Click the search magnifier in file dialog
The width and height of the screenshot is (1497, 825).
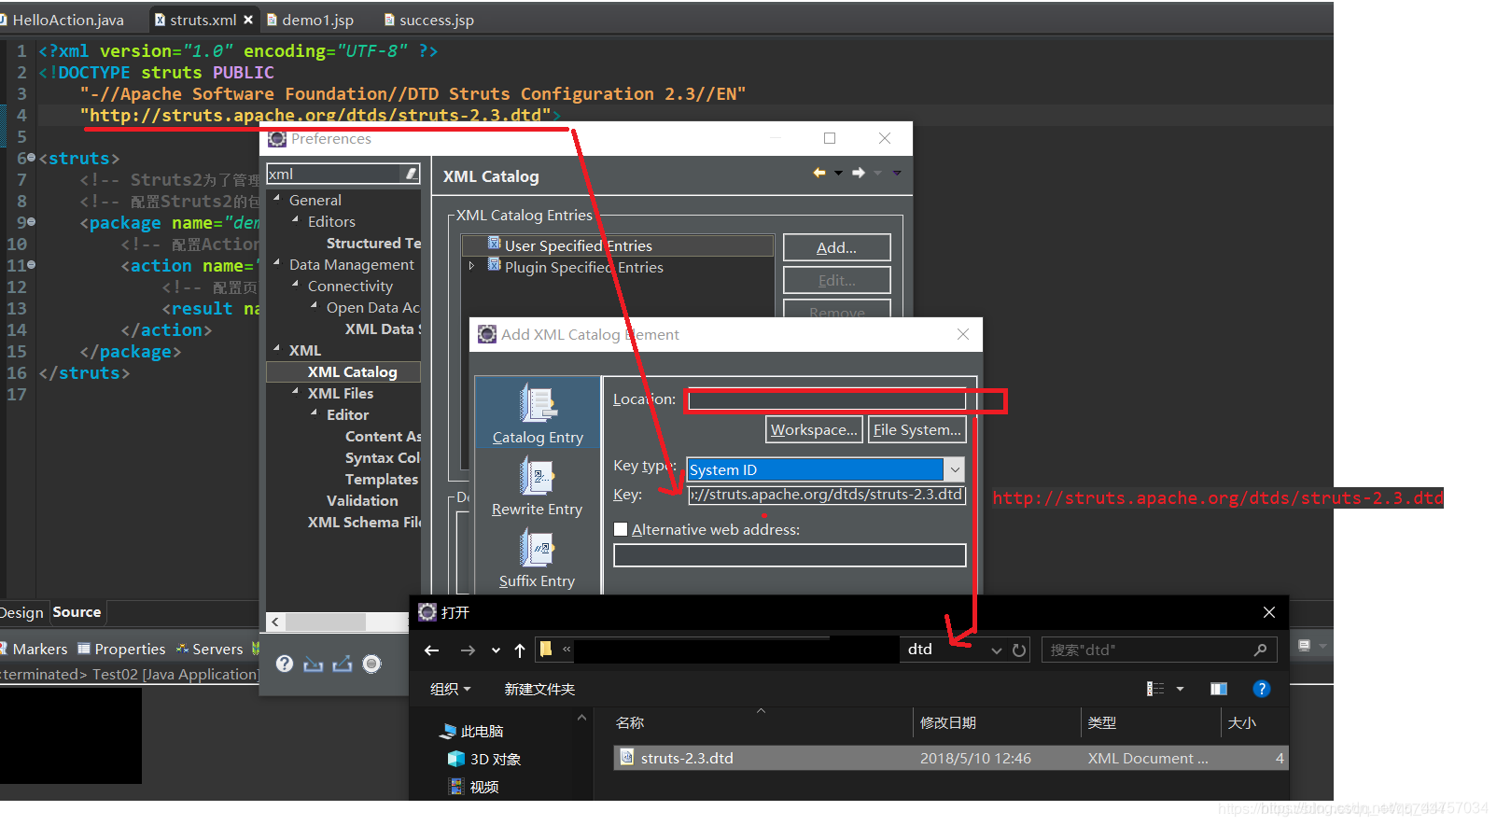click(x=1260, y=650)
